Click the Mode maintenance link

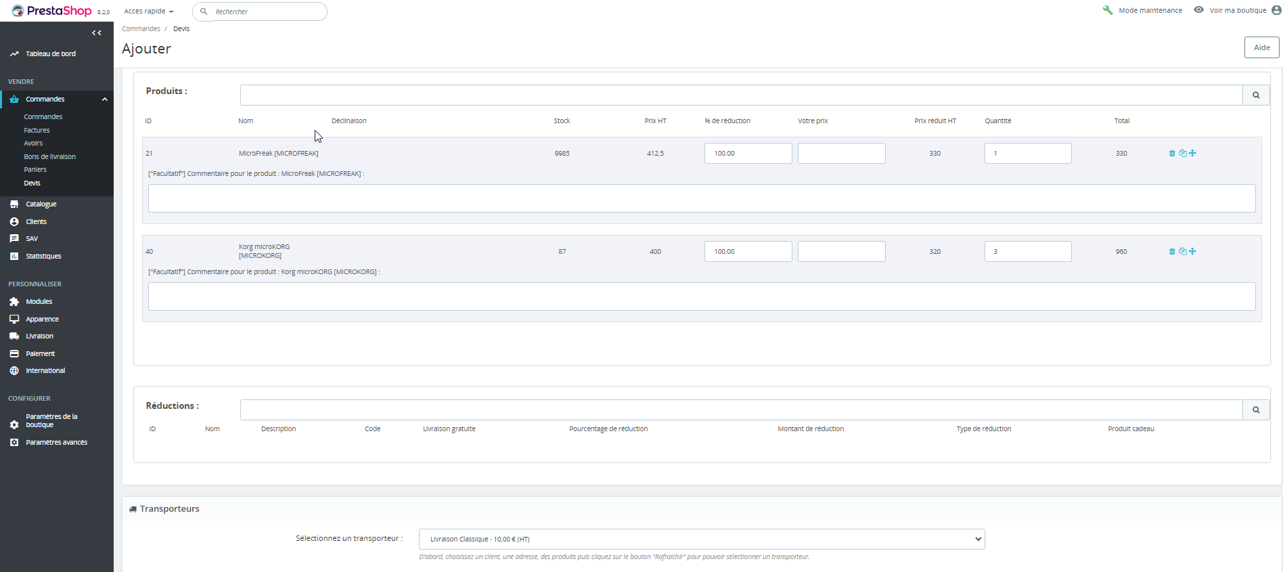click(1150, 10)
